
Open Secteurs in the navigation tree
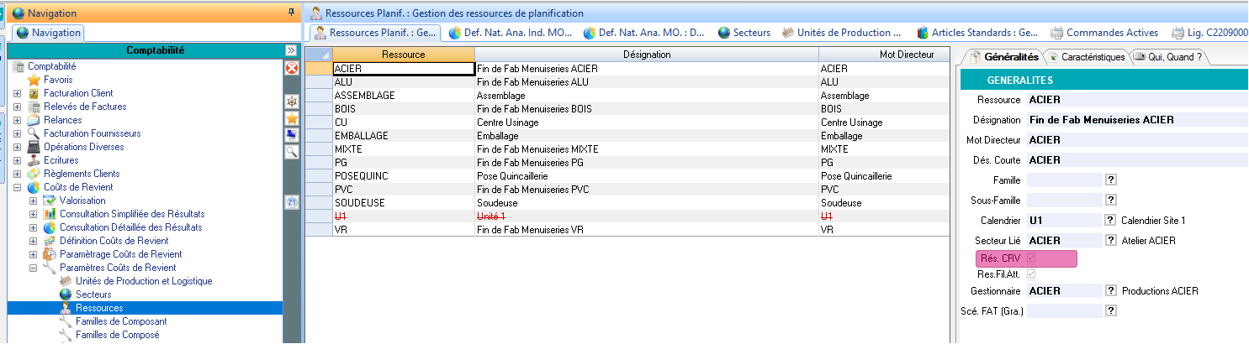click(x=93, y=294)
